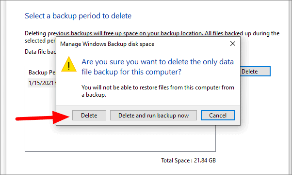292x175 pixels.
Task: Click the red arrow pointing at Delete
Action: [43, 117]
